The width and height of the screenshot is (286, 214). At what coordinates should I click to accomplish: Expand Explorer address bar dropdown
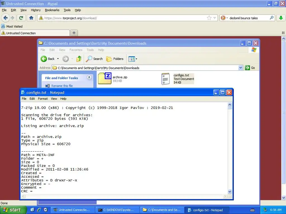point(240,68)
